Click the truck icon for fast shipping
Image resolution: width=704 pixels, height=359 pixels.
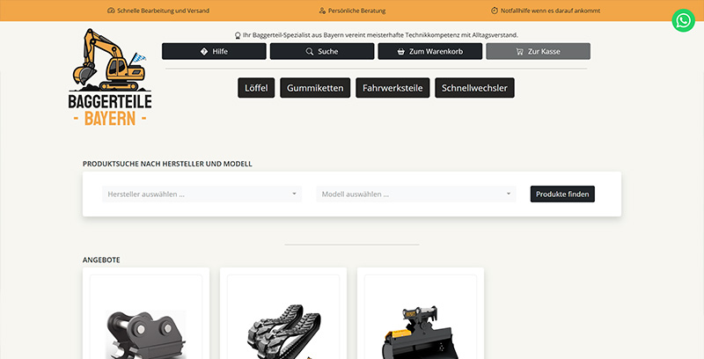[x=111, y=10]
